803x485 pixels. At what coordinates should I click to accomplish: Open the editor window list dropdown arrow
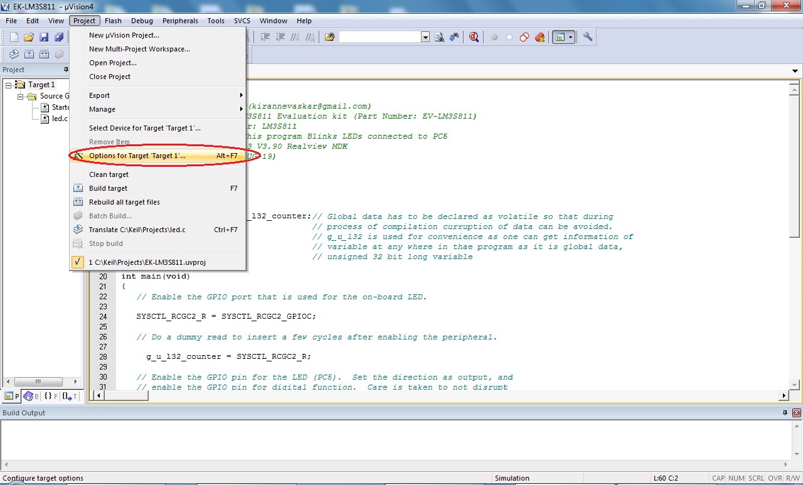(x=795, y=71)
